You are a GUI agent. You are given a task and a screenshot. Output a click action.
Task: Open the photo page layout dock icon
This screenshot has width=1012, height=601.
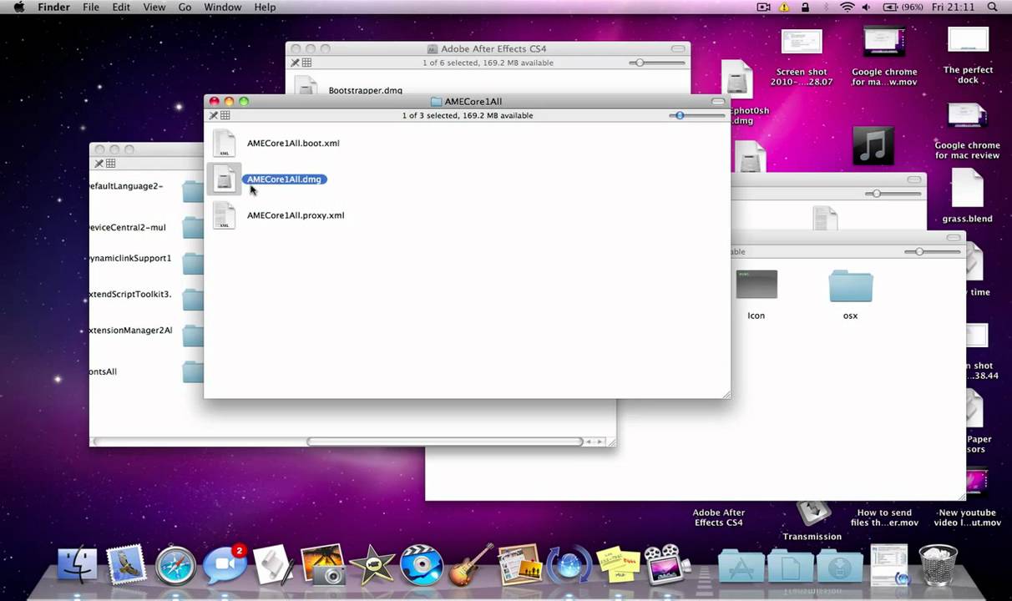520,565
